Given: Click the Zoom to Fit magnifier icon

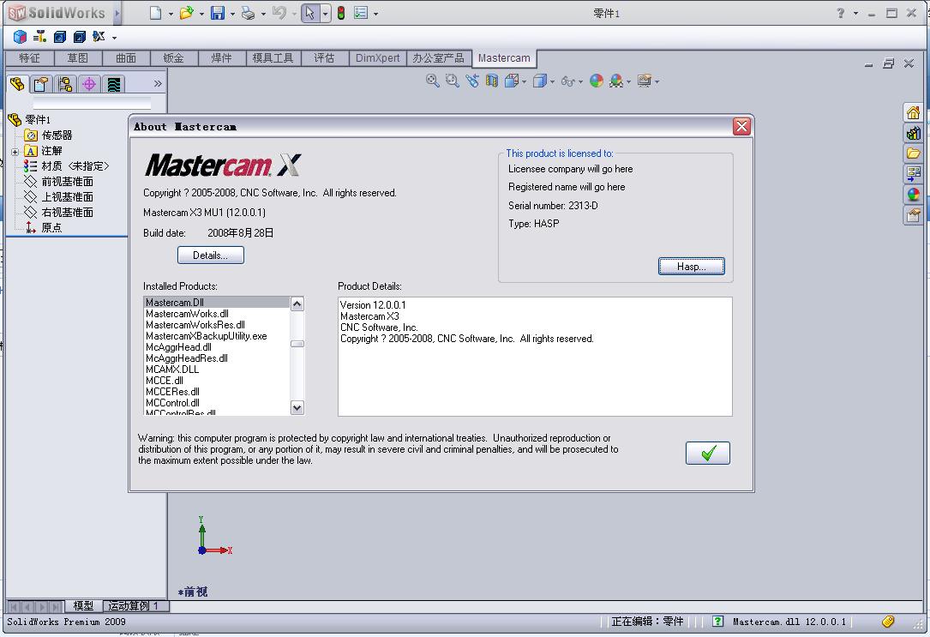Looking at the screenshot, I should coord(432,81).
